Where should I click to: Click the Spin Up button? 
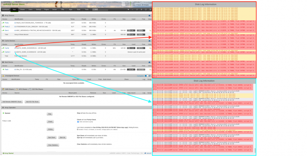tap(62, 137)
